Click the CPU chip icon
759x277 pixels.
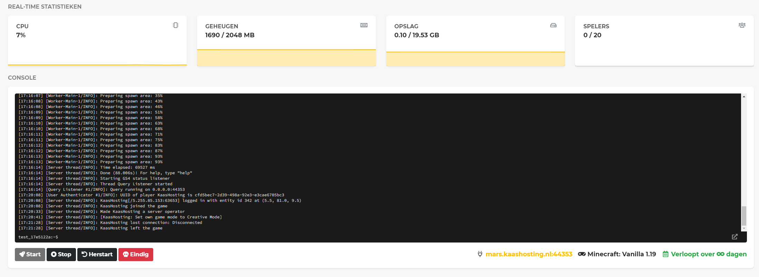click(176, 25)
